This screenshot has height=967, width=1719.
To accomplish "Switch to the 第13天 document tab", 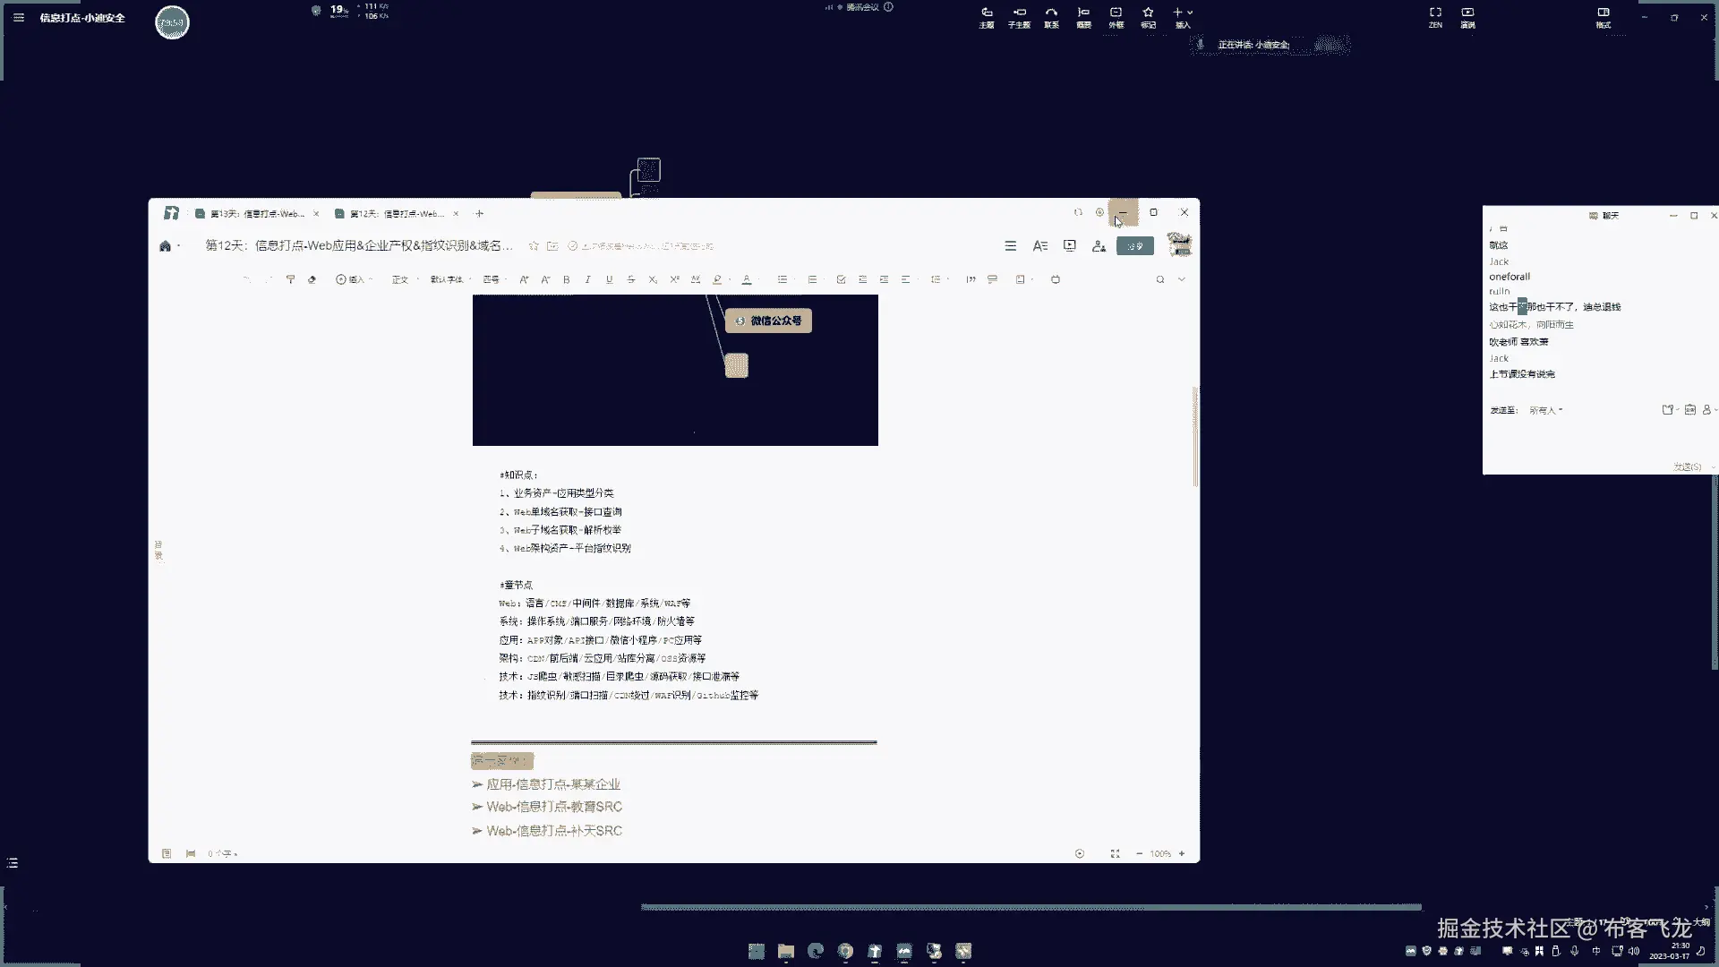I will click(x=256, y=213).
